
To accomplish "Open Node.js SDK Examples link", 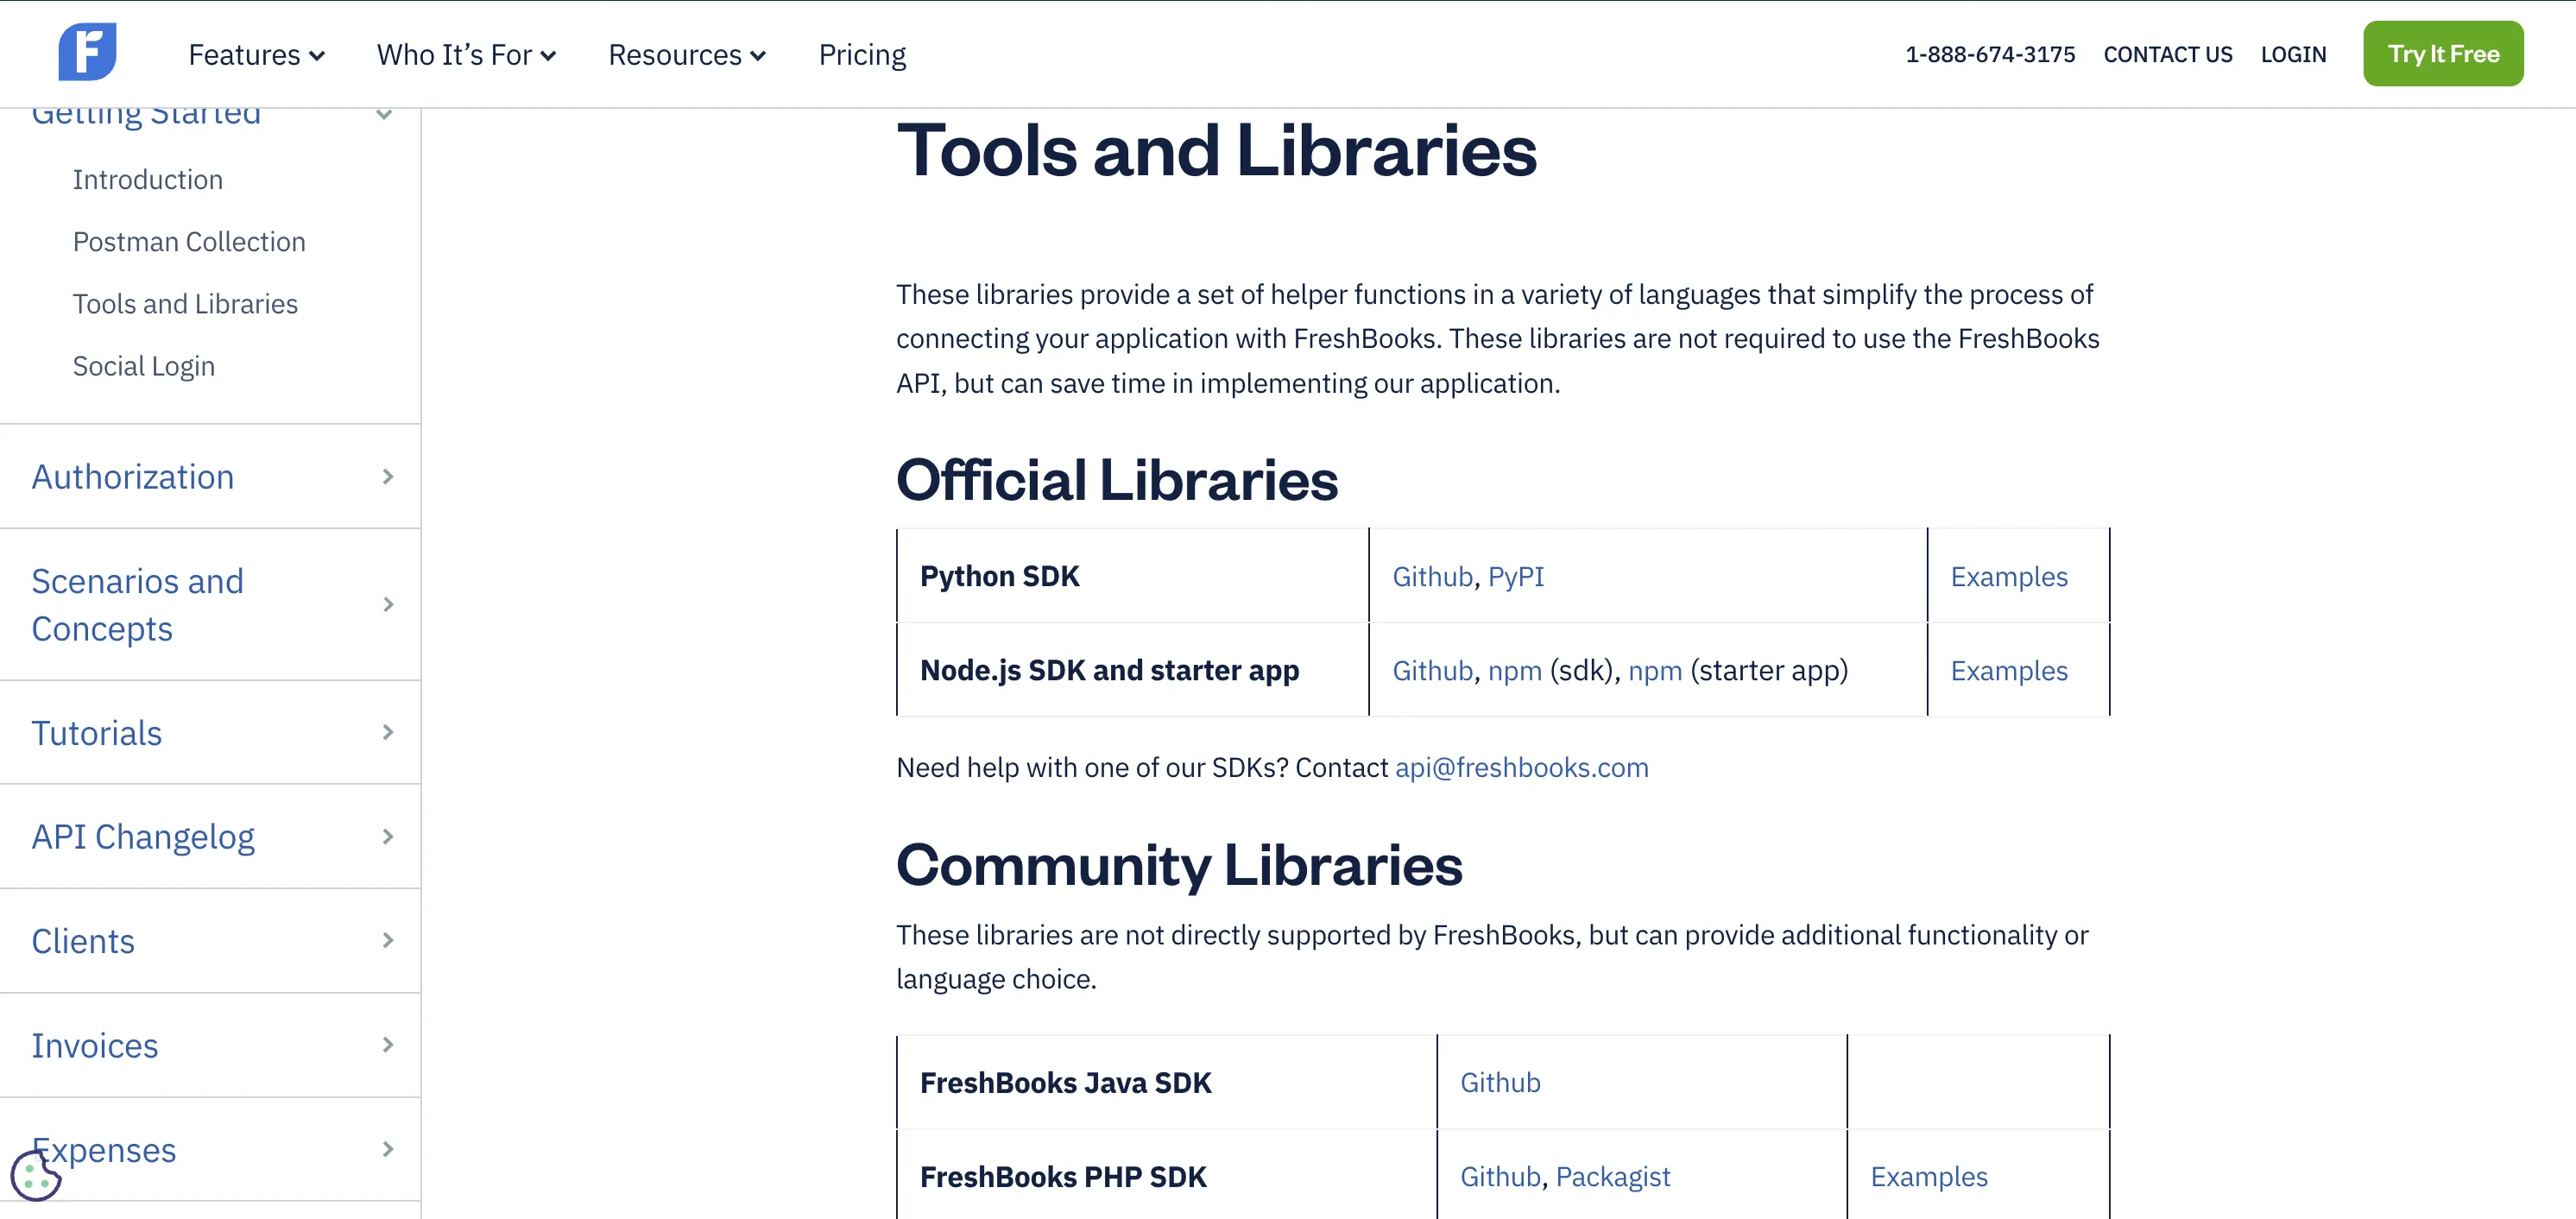I will tap(2008, 670).
